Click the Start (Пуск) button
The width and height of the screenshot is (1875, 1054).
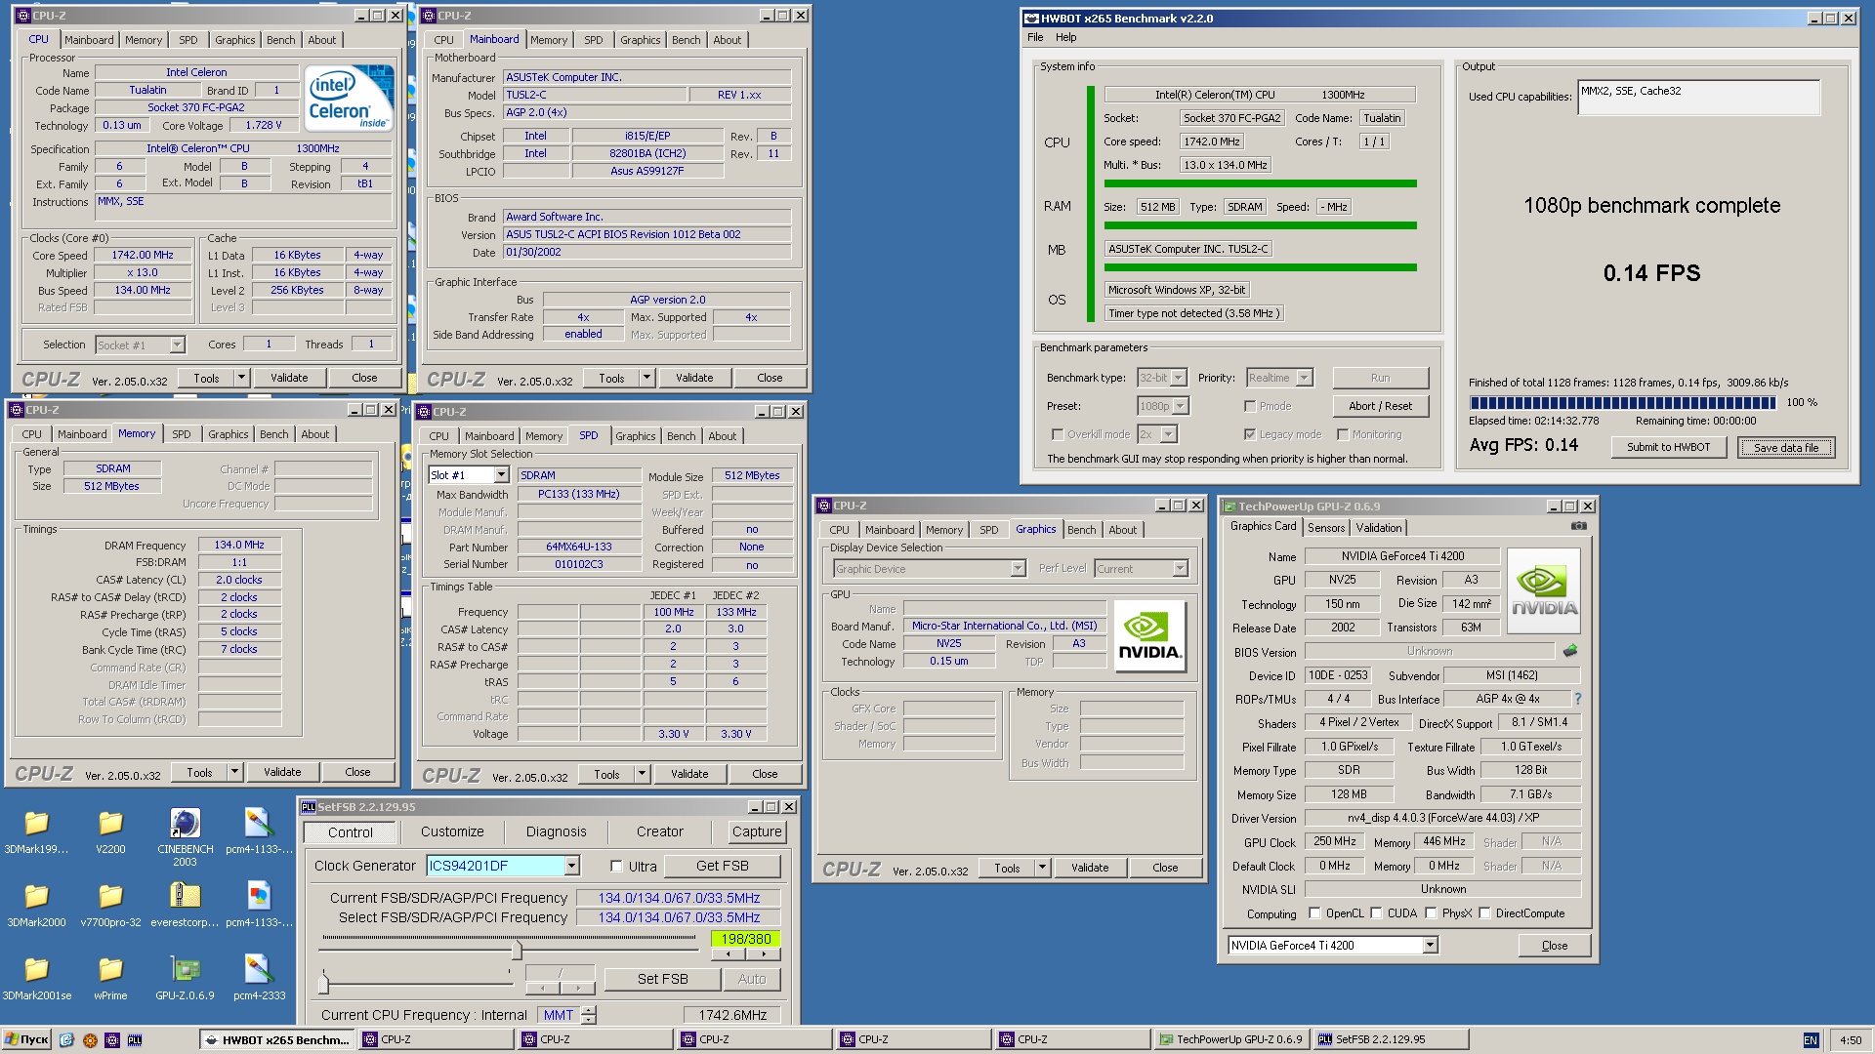pyautogui.click(x=26, y=1040)
